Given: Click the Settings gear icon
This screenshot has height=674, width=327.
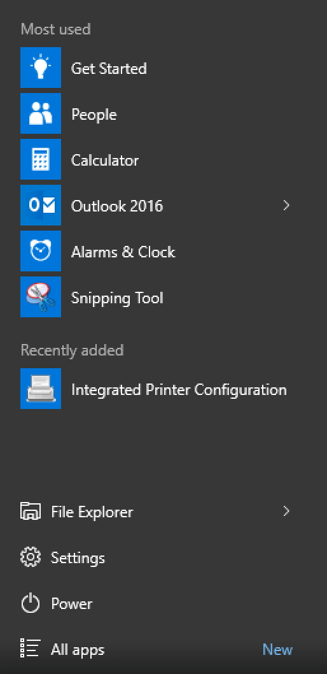Looking at the screenshot, I should tap(31, 557).
